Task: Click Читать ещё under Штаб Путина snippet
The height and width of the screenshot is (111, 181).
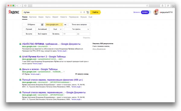Action: coord(38,64)
